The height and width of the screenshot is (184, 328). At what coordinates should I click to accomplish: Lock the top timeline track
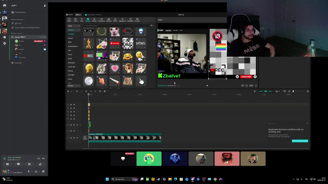pyautogui.click(x=71, y=105)
